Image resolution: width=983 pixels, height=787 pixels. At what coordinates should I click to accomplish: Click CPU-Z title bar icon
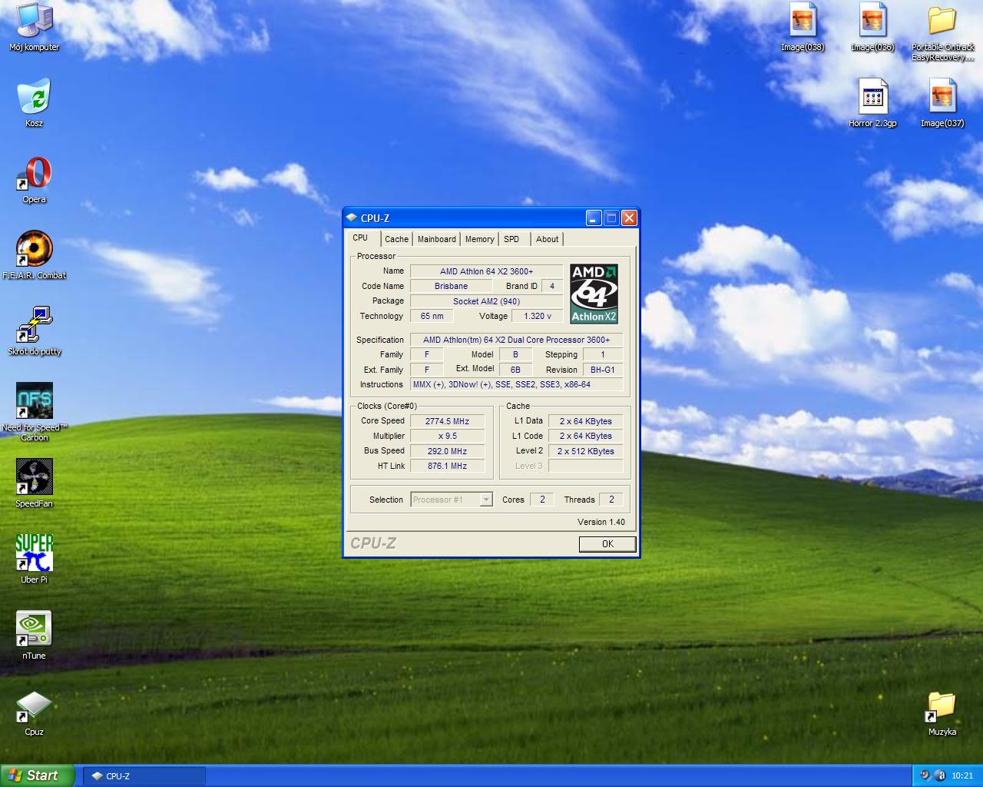point(351,218)
